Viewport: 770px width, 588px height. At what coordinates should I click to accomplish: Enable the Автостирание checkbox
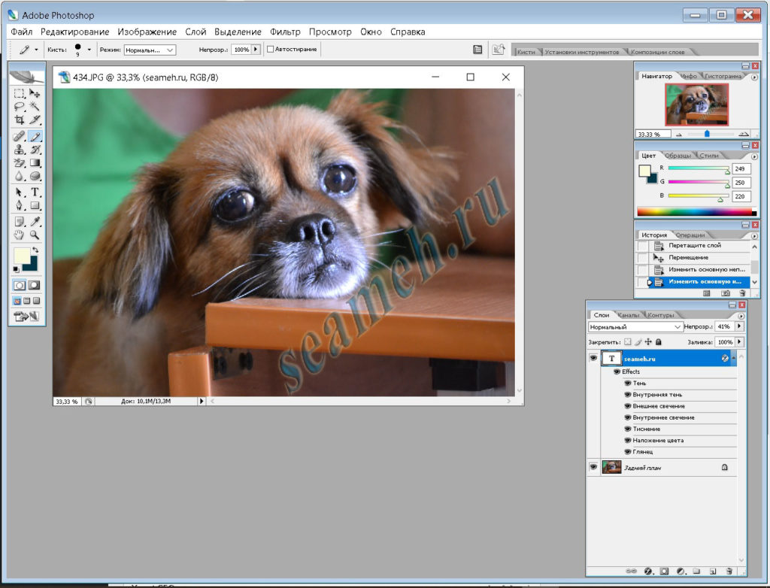[x=270, y=49]
